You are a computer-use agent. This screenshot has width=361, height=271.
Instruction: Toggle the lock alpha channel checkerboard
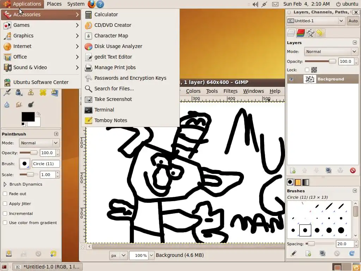tap(314, 70)
